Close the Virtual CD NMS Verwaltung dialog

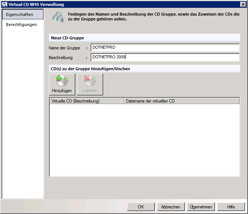pyautogui.click(x=243, y=4)
